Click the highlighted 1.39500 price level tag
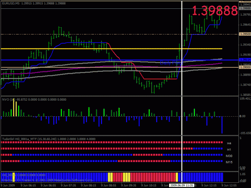This screenshot has width=251, height=188. [245, 34]
